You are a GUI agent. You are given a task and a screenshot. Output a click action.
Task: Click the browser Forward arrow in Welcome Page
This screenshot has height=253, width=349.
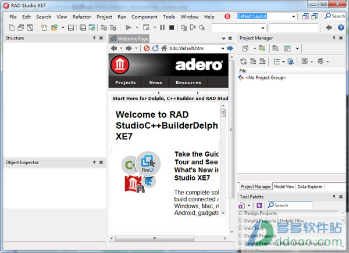pos(129,48)
